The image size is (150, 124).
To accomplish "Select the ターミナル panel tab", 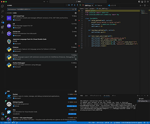I will click(106, 96).
